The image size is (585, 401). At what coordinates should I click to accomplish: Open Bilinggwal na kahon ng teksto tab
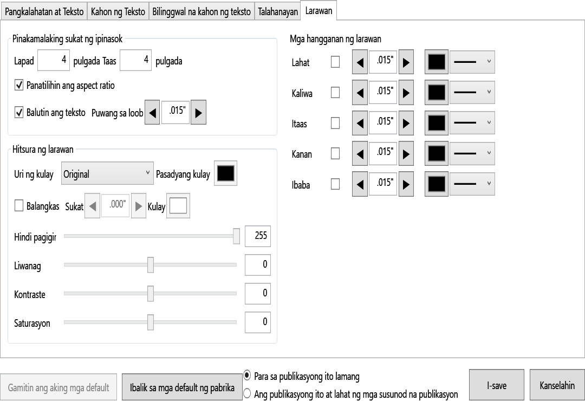201,11
